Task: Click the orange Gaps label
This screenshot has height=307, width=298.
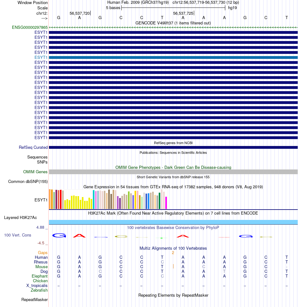Action: [x=43, y=252]
